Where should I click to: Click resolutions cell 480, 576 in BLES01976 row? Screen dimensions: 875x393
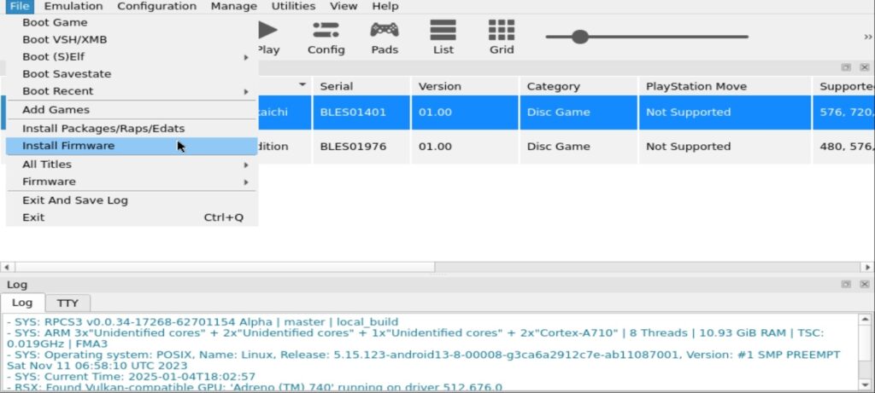tap(843, 147)
